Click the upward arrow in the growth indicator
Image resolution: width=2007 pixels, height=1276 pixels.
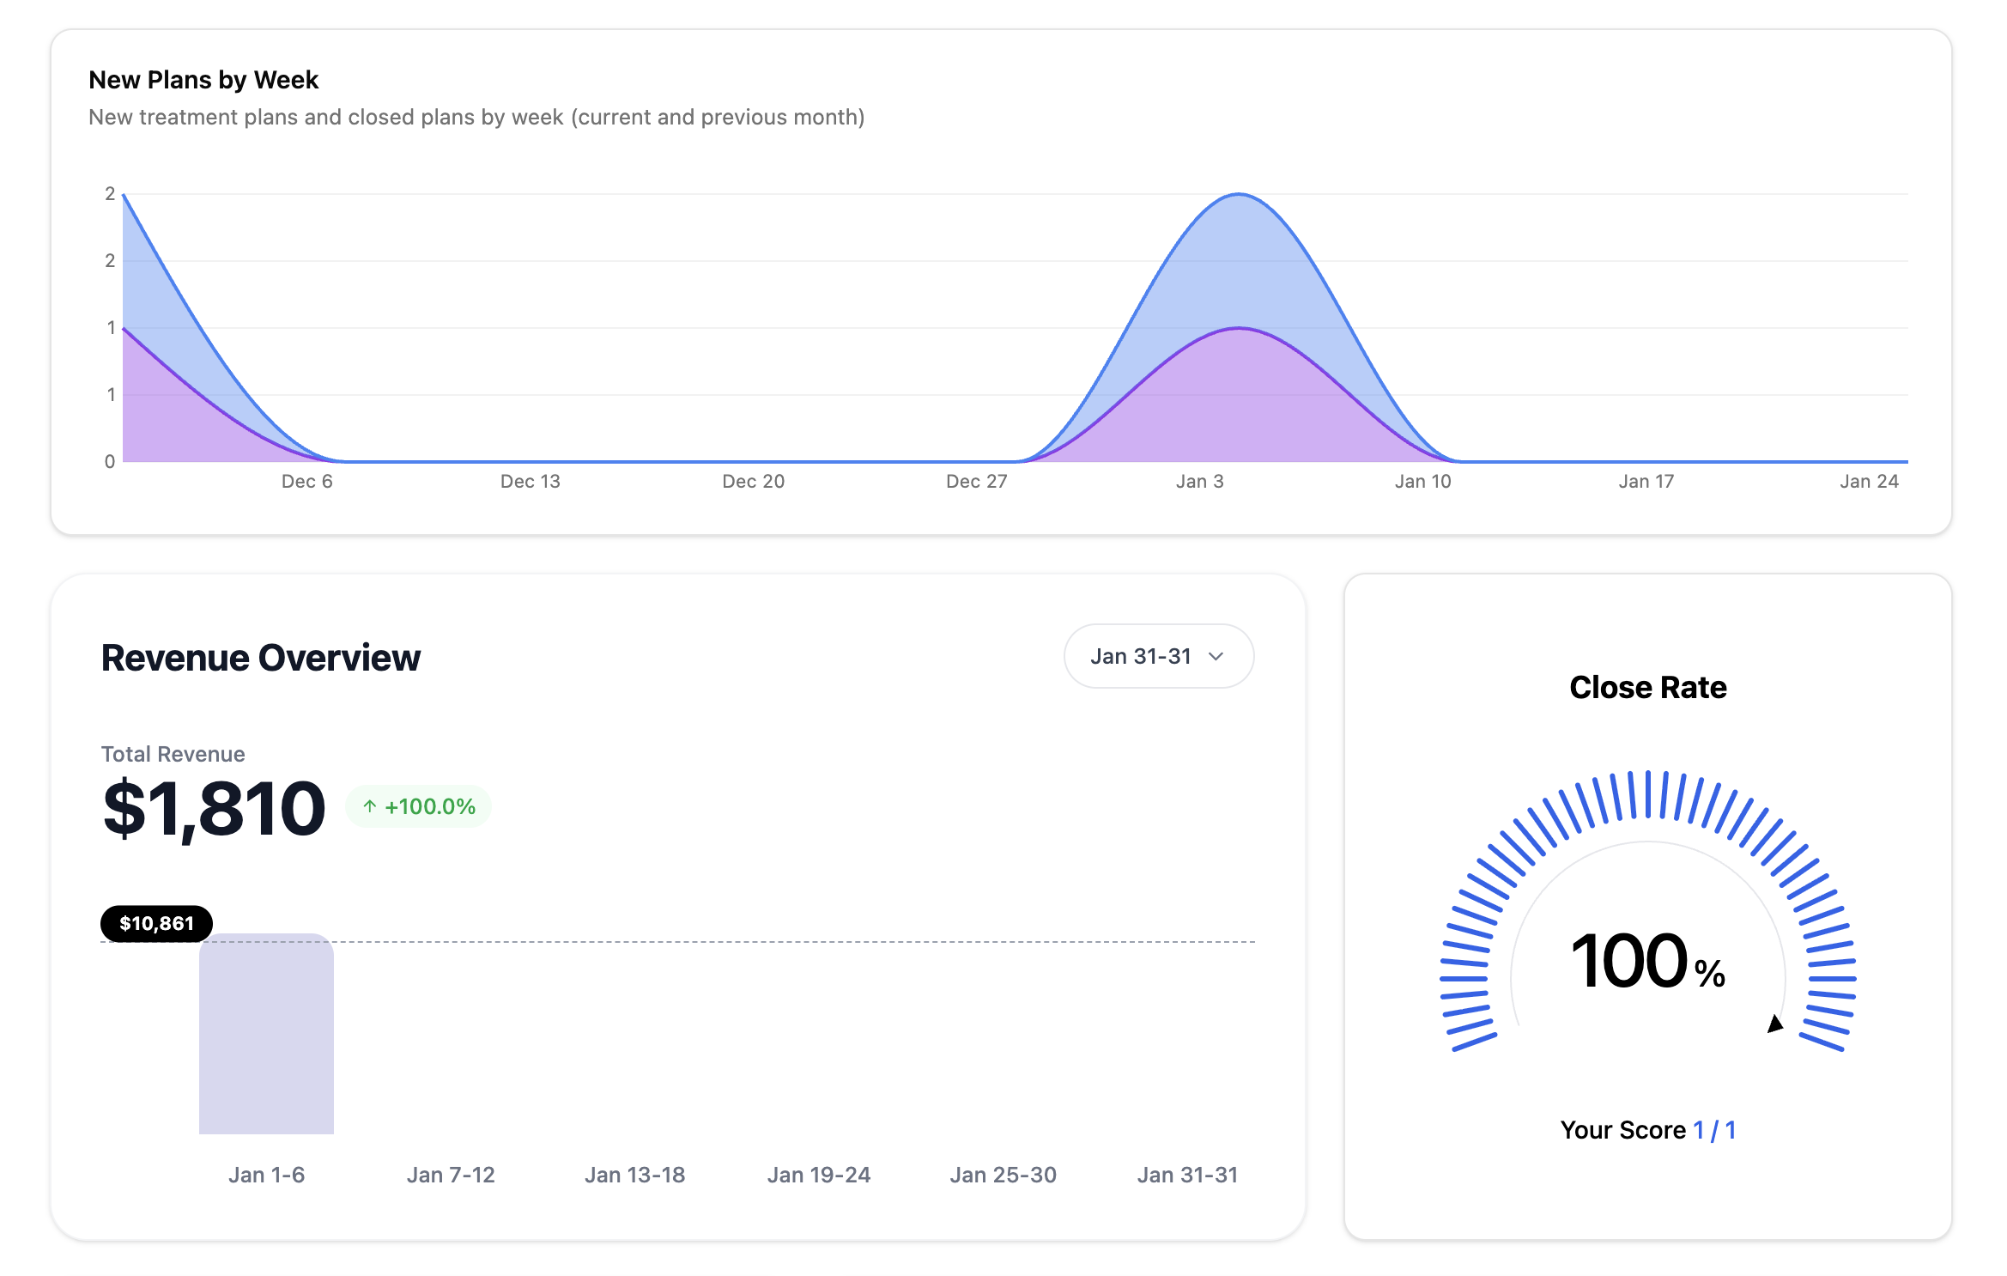pyautogui.click(x=369, y=805)
